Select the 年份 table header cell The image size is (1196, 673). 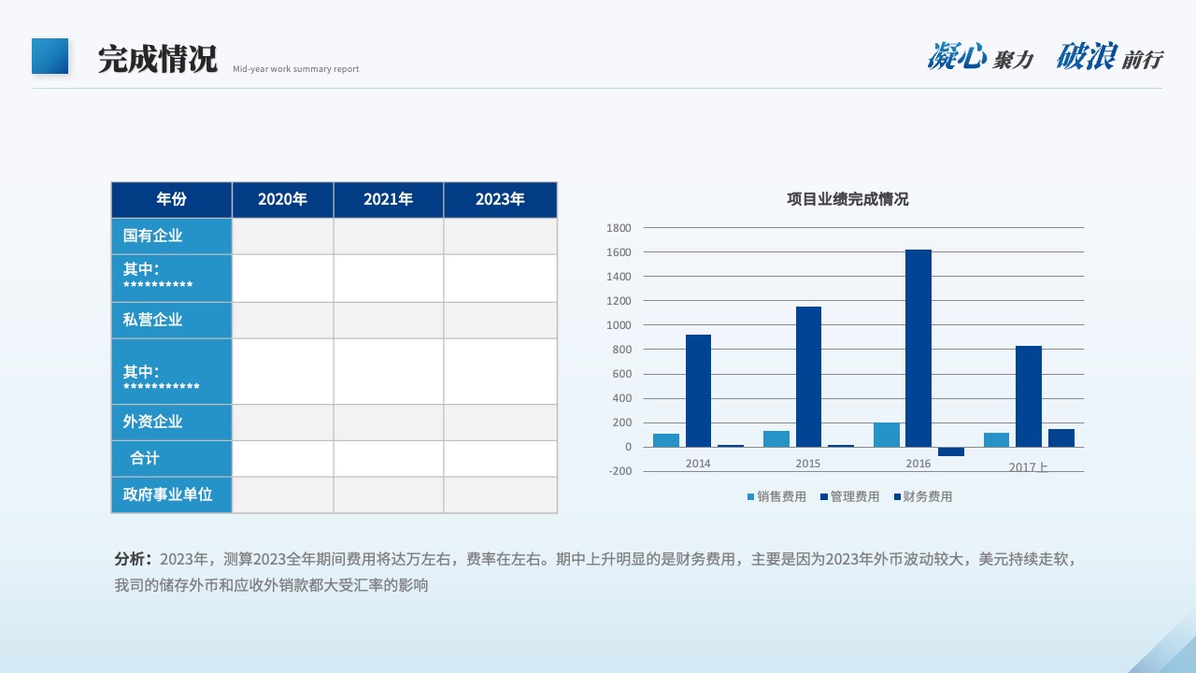pyautogui.click(x=171, y=199)
